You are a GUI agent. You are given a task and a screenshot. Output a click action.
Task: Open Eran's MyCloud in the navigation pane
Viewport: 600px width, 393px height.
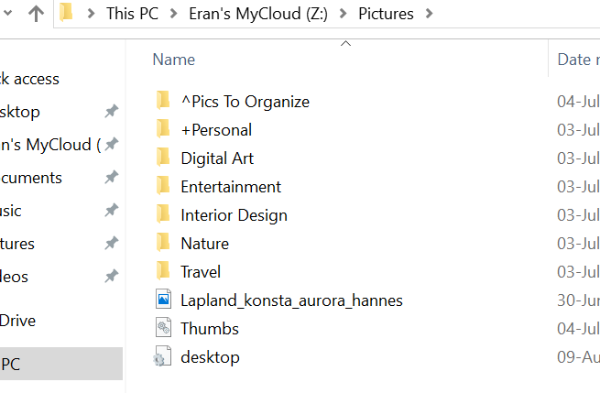[51, 145]
